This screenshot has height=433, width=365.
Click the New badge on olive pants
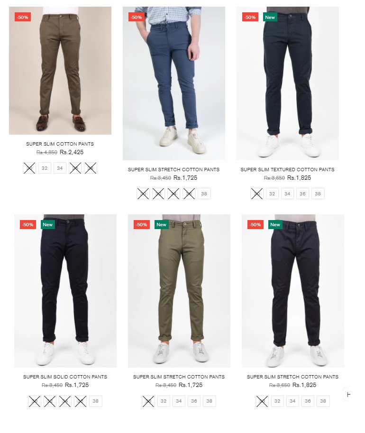coord(162,224)
